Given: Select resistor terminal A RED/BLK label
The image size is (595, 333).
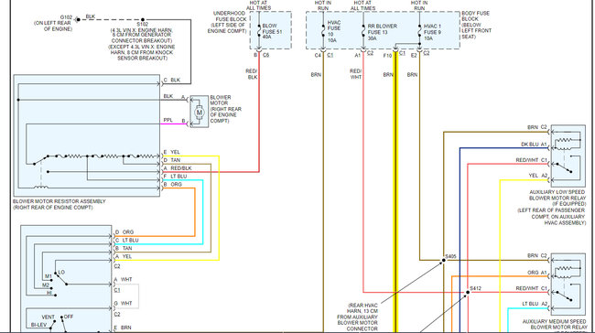Looking at the screenshot, I should 178,168.
